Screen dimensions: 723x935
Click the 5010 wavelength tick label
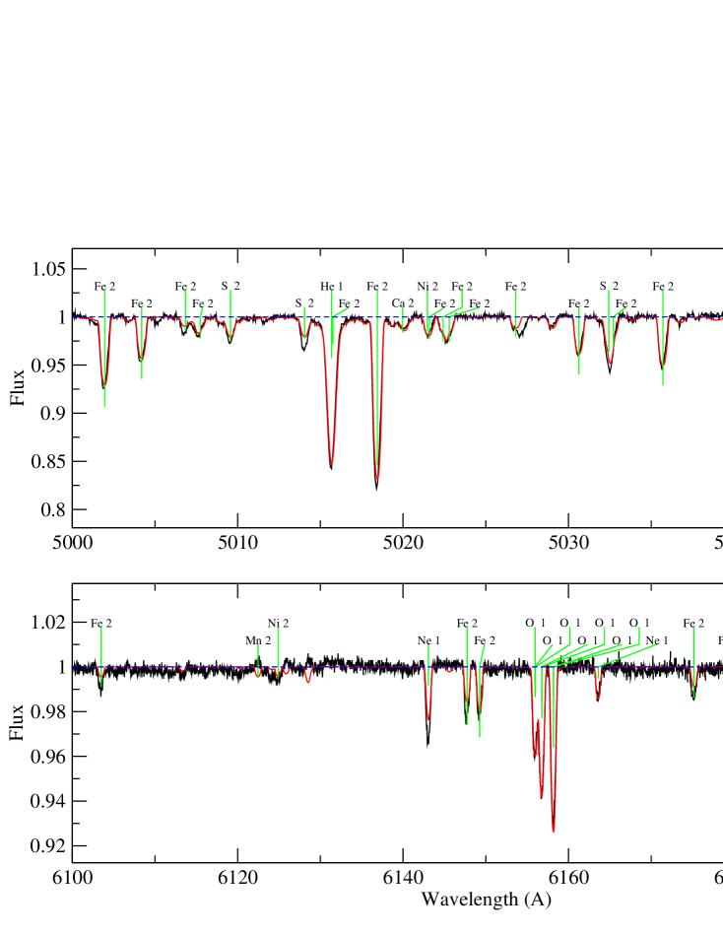point(237,543)
